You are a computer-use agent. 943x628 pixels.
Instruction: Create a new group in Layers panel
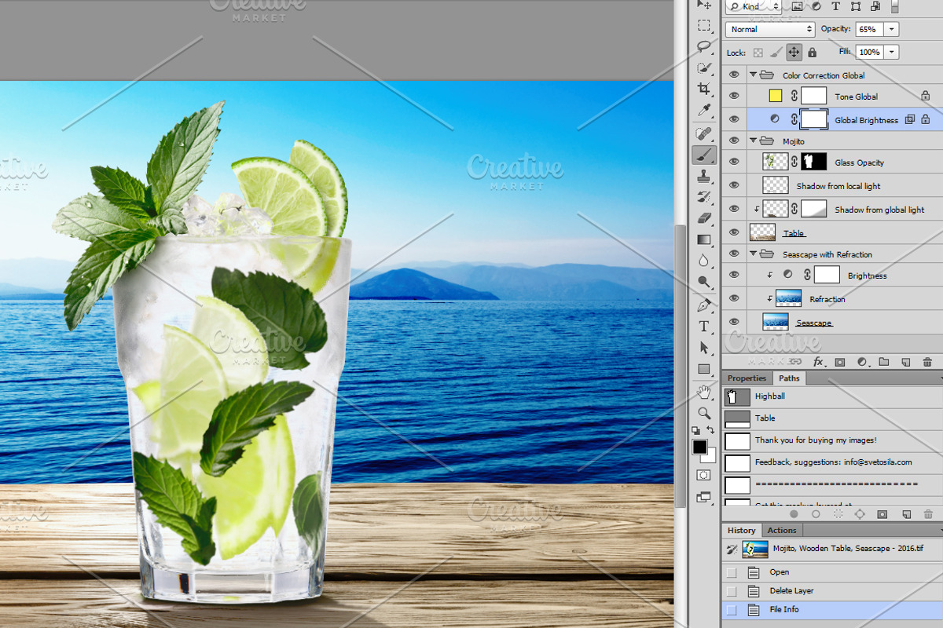pos(884,362)
